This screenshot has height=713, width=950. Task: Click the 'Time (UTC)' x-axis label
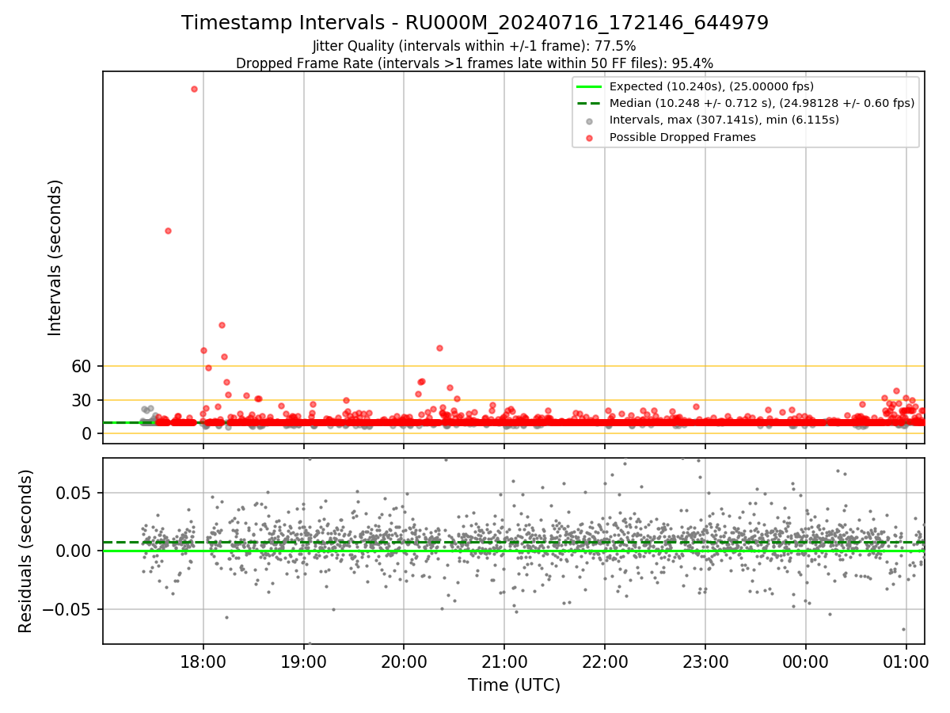click(514, 685)
